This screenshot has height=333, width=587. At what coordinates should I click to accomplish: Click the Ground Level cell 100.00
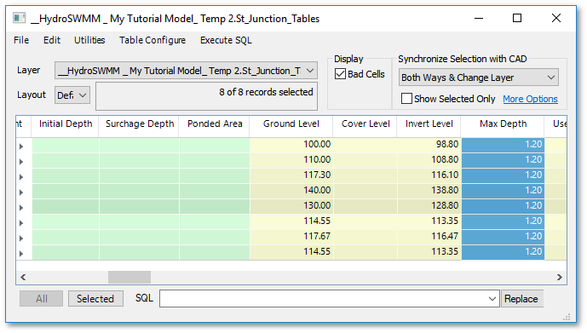click(291, 145)
